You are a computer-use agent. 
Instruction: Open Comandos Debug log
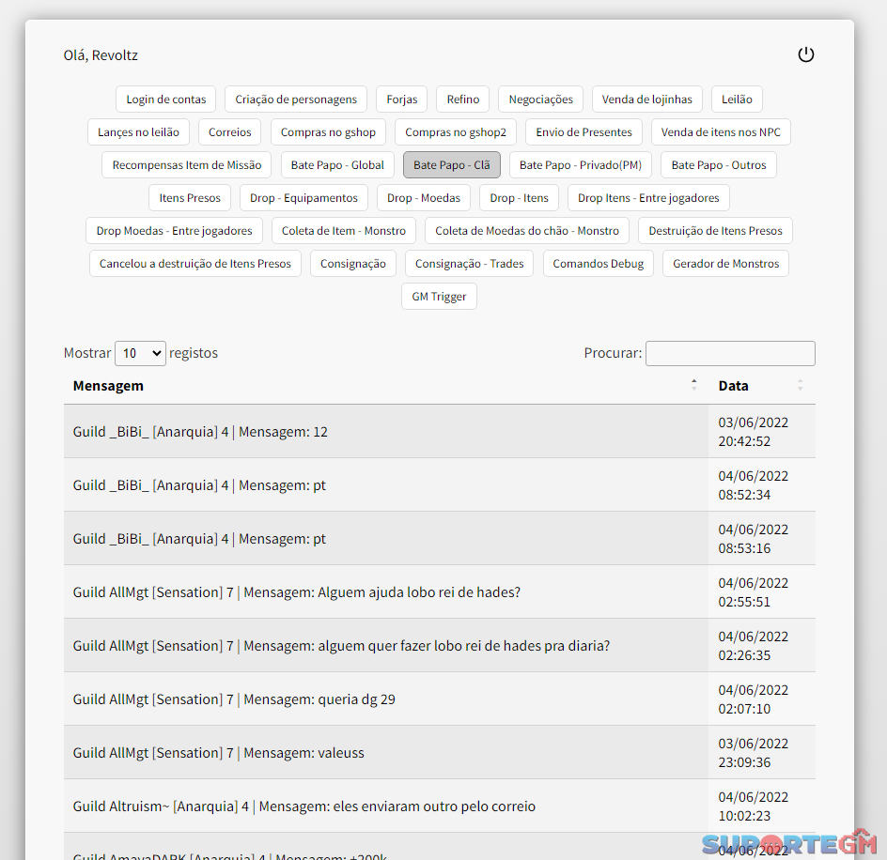(x=598, y=264)
